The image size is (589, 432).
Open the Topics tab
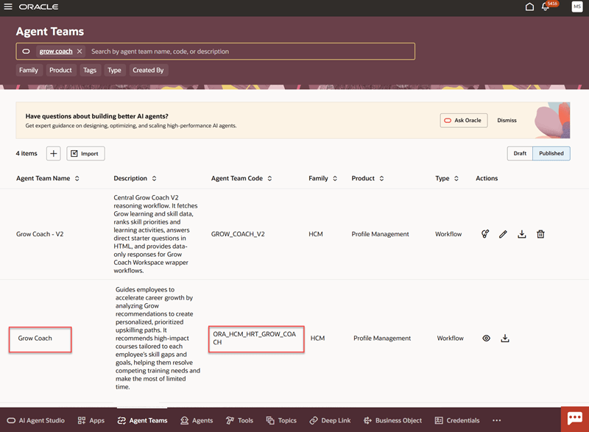pos(281,420)
